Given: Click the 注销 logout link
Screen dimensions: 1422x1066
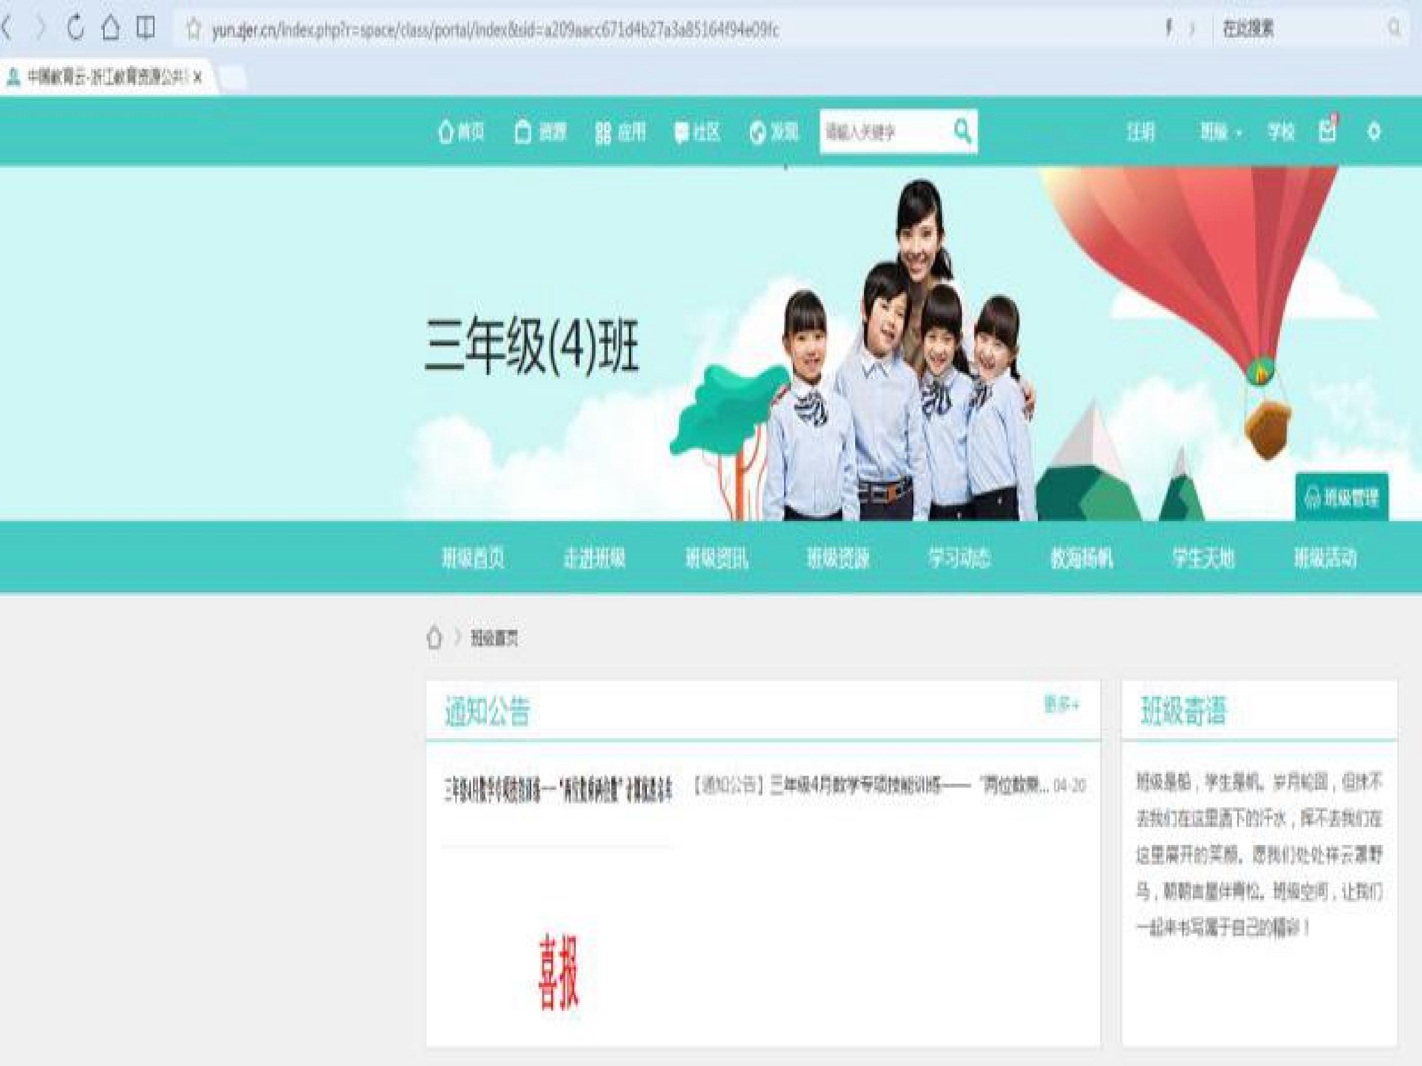Looking at the screenshot, I should point(1141,132).
